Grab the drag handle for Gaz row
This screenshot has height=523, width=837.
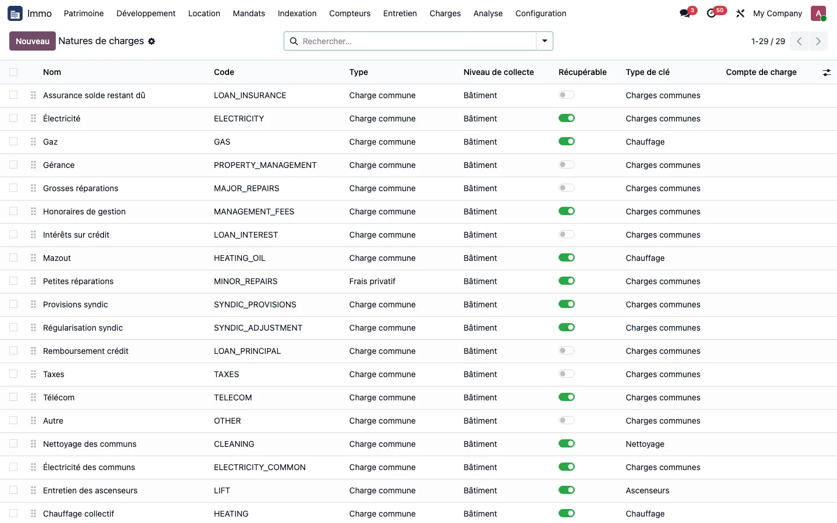pos(34,142)
